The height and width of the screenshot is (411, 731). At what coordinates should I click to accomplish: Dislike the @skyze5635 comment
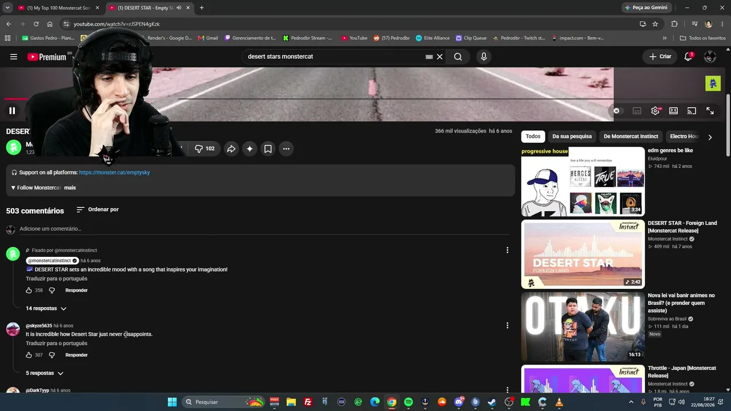pos(51,355)
